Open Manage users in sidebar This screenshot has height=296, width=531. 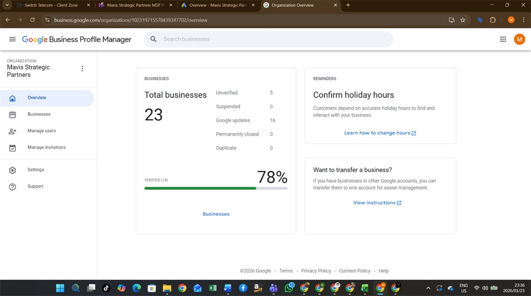(41, 131)
